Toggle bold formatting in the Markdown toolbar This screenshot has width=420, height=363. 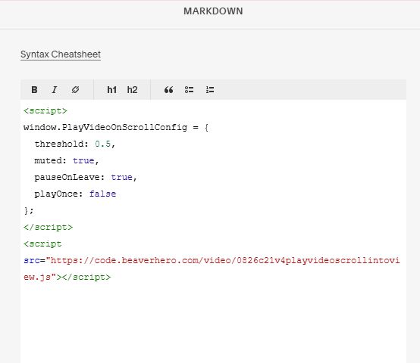(x=34, y=90)
